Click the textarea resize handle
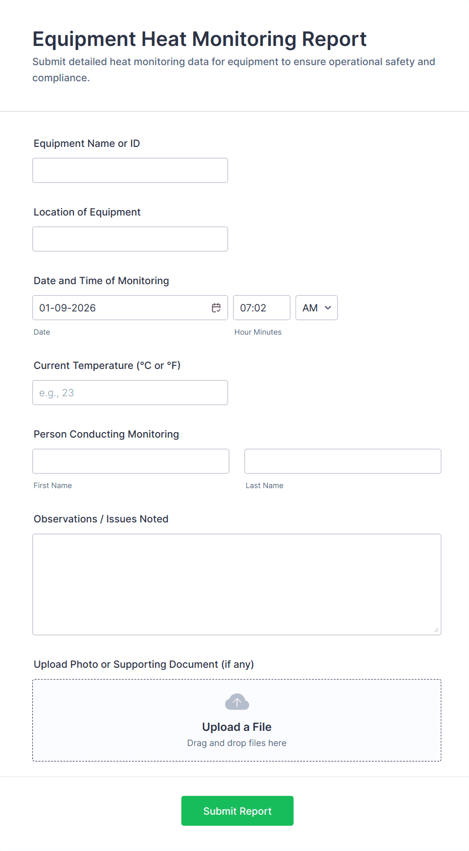 pos(436,630)
